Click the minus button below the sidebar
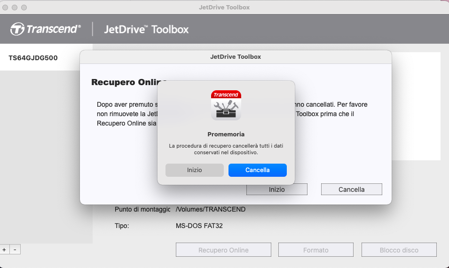This screenshot has width=449, height=268. (15, 250)
